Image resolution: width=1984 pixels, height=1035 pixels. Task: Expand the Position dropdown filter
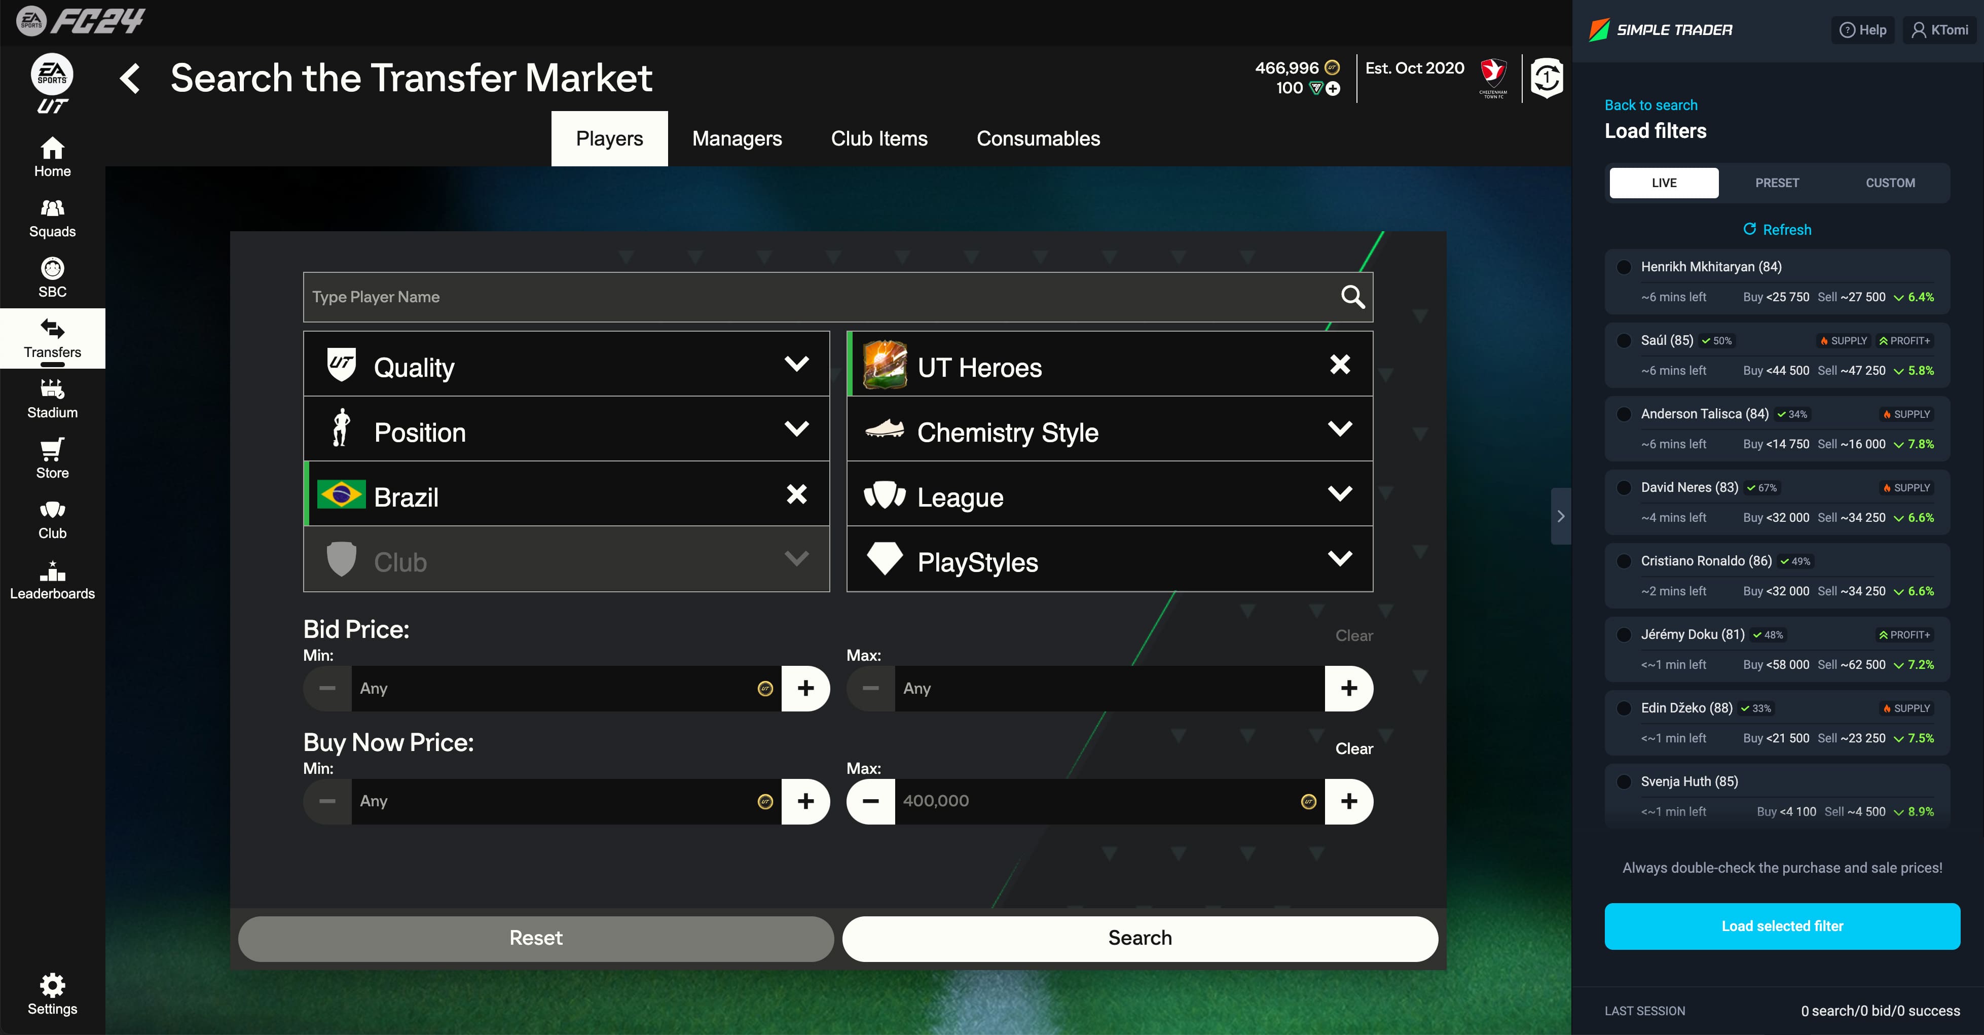coord(566,431)
